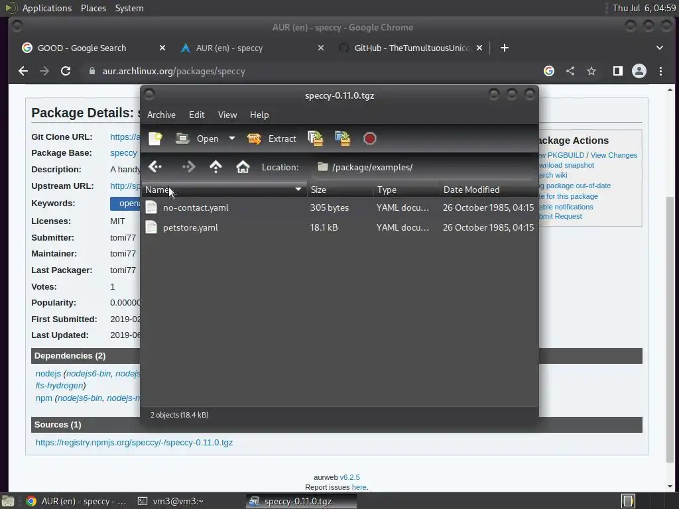
Task: Click speccy-0.11.0.tgz taskbar entry
Action: [302, 501]
